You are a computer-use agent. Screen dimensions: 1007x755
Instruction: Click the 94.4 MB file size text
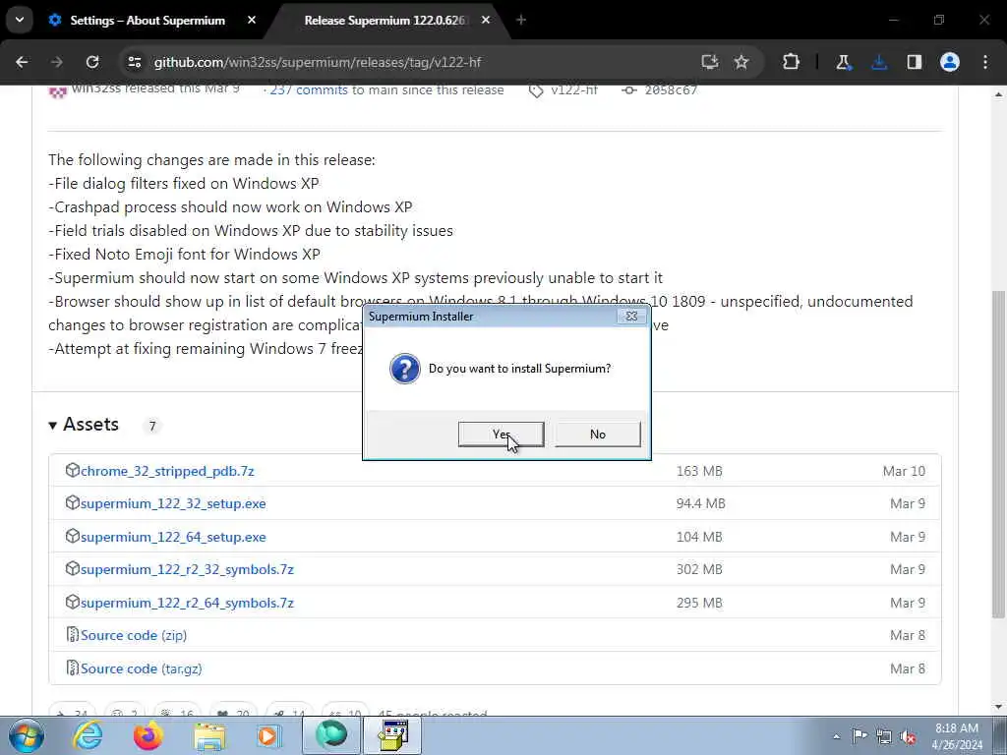pos(700,504)
